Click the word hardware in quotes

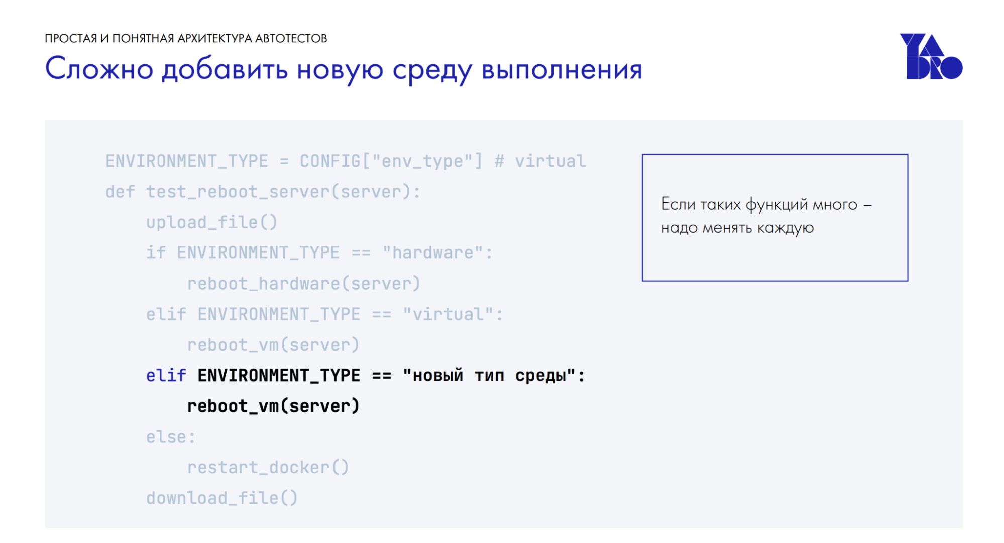click(435, 252)
